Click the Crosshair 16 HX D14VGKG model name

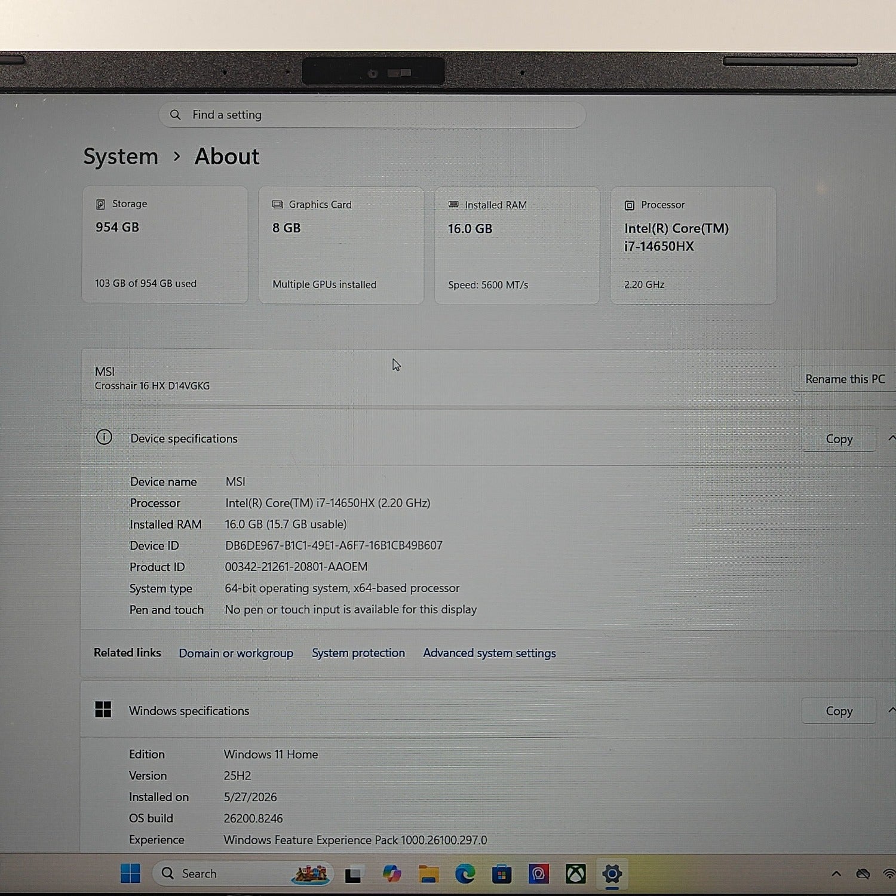pyautogui.click(x=152, y=386)
